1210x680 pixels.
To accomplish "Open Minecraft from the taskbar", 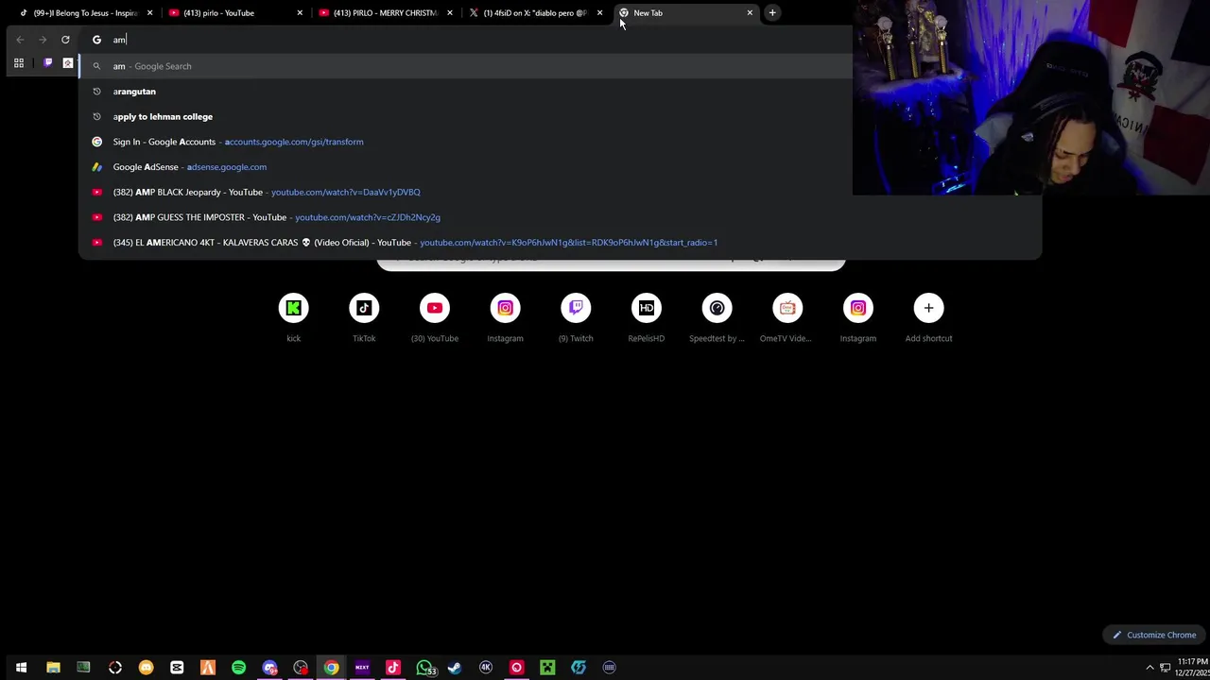I will 547,668.
